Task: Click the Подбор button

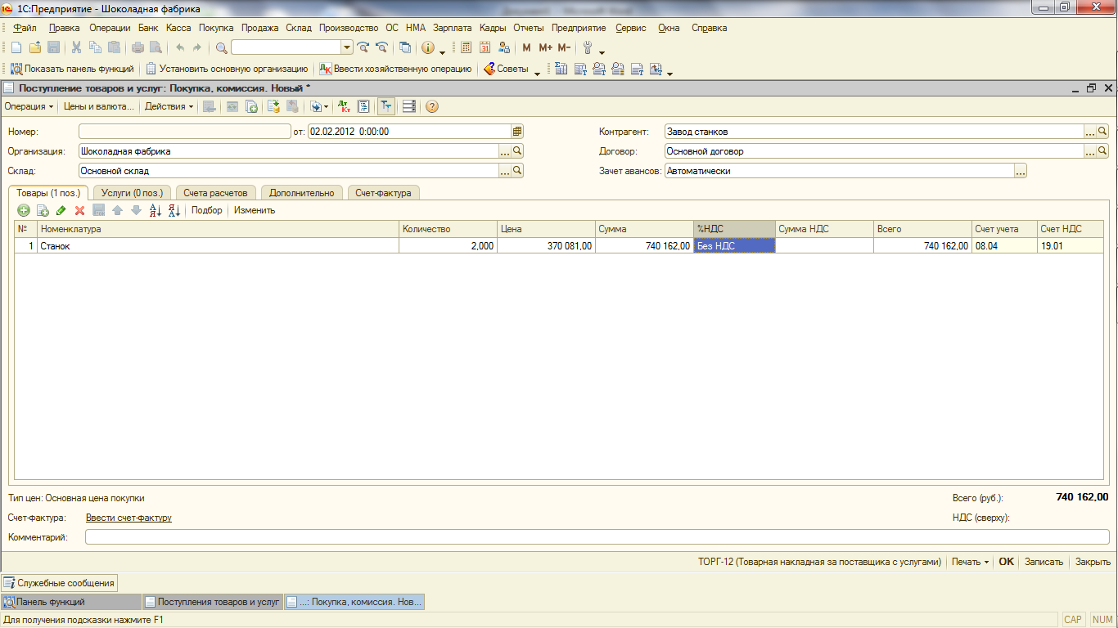Action: tap(207, 210)
